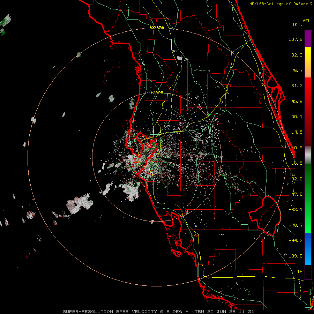314x314 pixels.
Task: Click the -94.2 velocity scale value
Action: 296,241
